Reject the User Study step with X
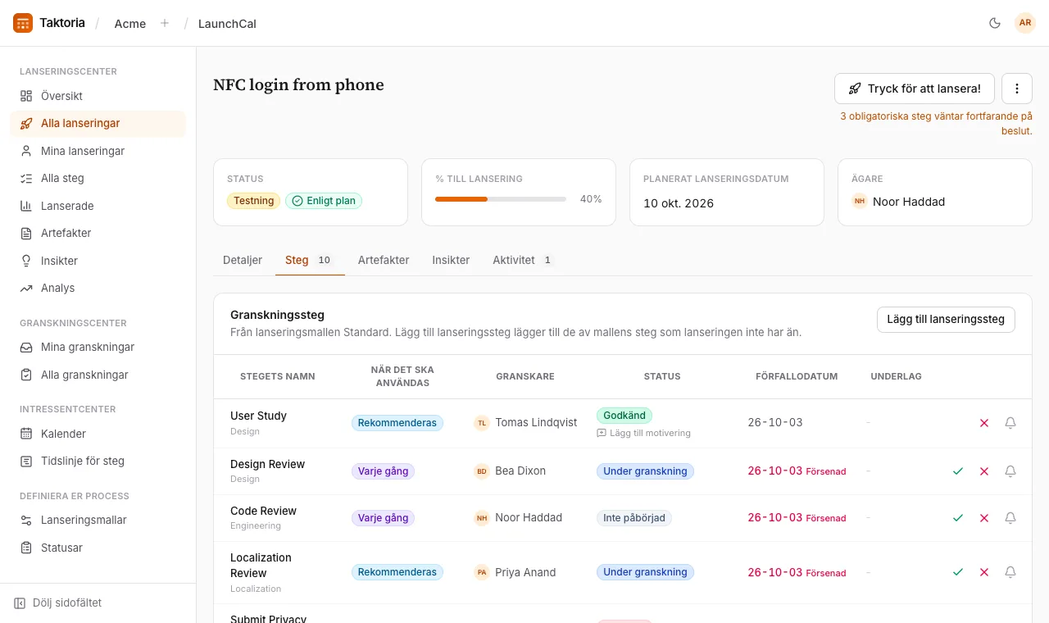Viewport: 1049px width, 623px height. pyautogui.click(x=984, y=423)
